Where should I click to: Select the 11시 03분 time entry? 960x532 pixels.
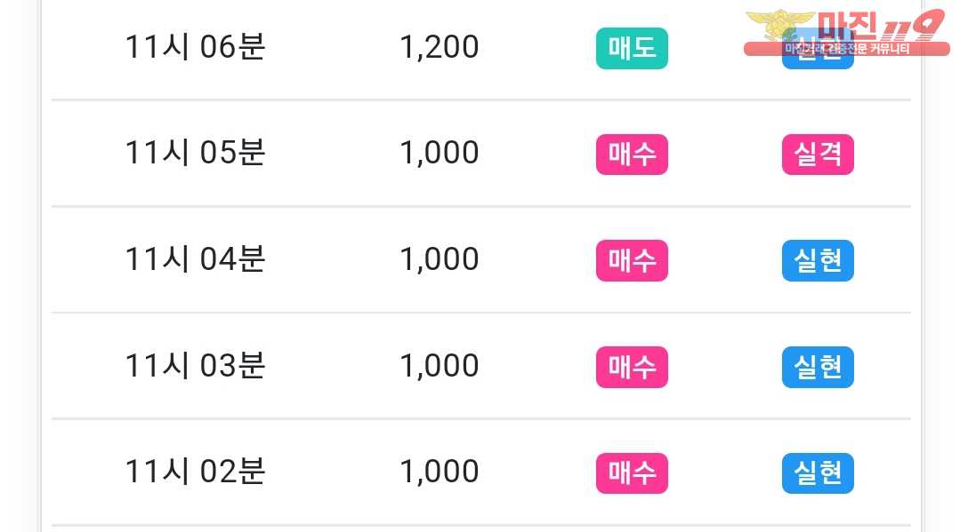(x=195, y=366)
